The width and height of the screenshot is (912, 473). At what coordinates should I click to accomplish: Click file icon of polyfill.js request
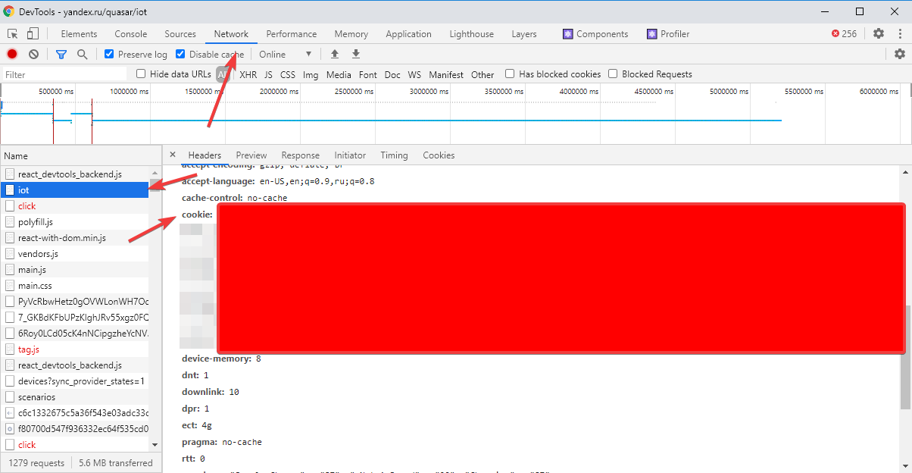(x=10, y=222)
